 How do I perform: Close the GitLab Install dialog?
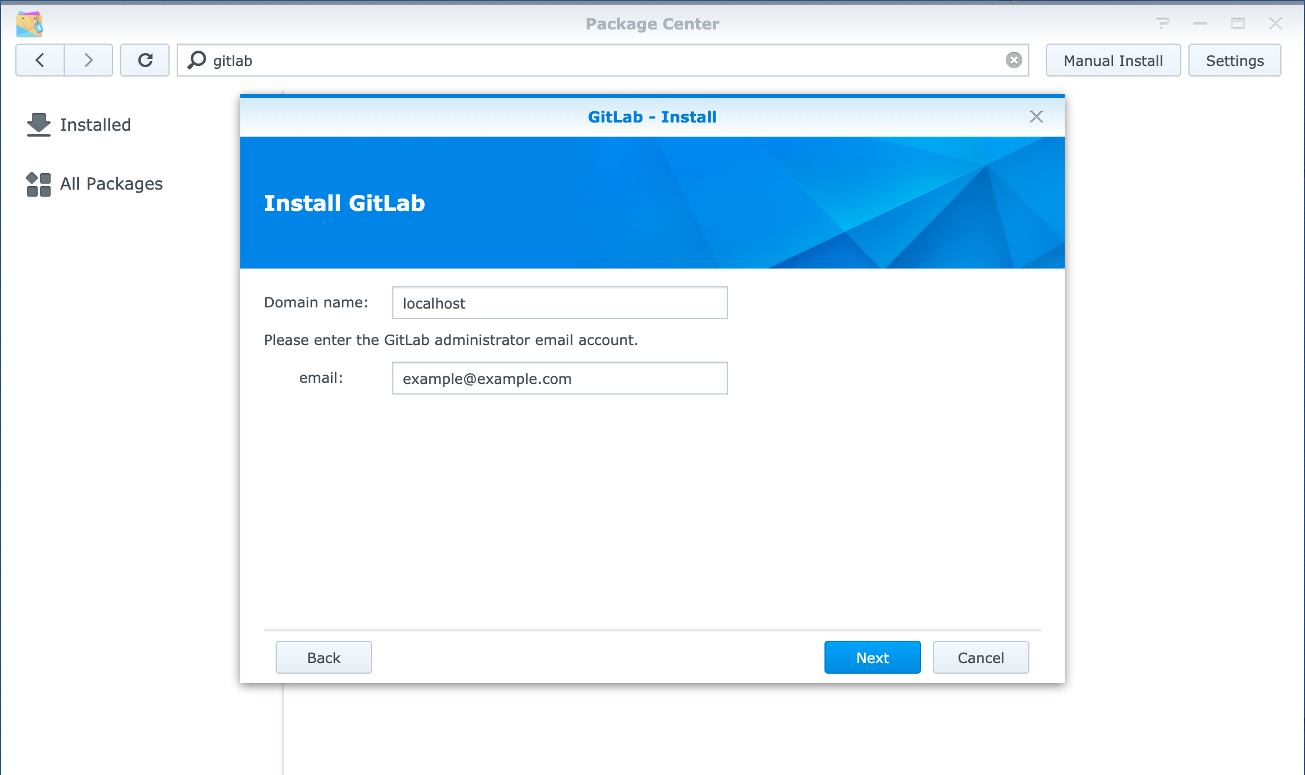[x=1036, y=117]
